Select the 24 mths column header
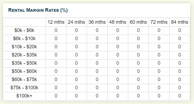The width and height of the screenshot is (194, 104). (x=76, y=22)
